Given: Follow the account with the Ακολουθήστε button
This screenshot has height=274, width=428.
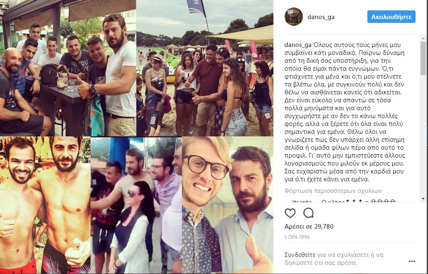Looking at the screenshot, I should [391, 17].
